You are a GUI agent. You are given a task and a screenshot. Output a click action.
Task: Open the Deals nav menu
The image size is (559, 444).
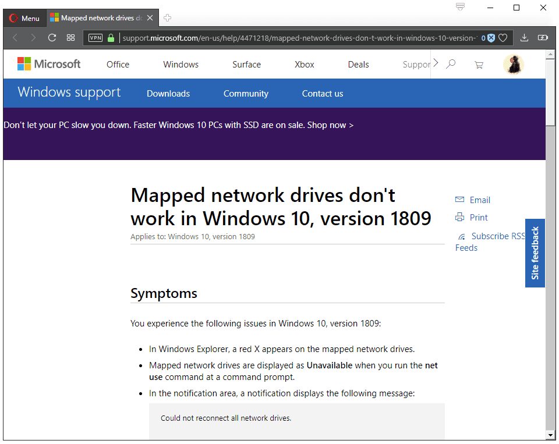[358, 65]
